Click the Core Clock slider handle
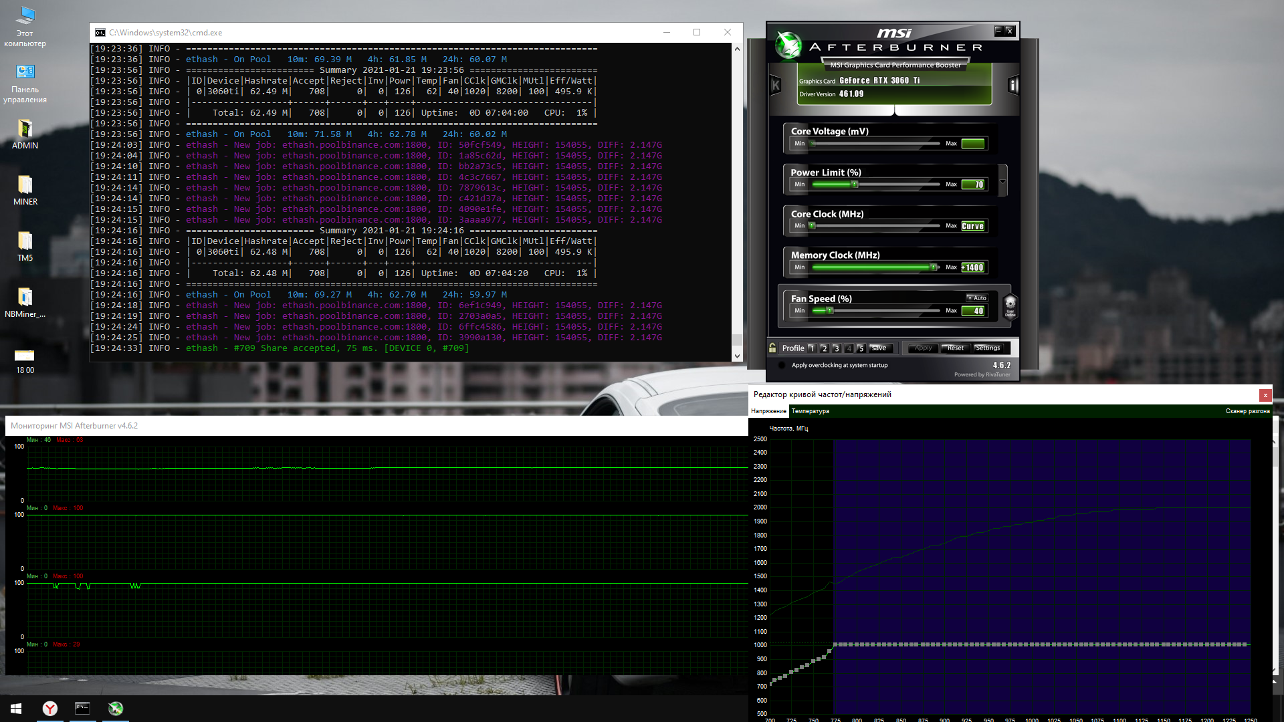Screen dimensions: 1284x722 tap(812, 225)
